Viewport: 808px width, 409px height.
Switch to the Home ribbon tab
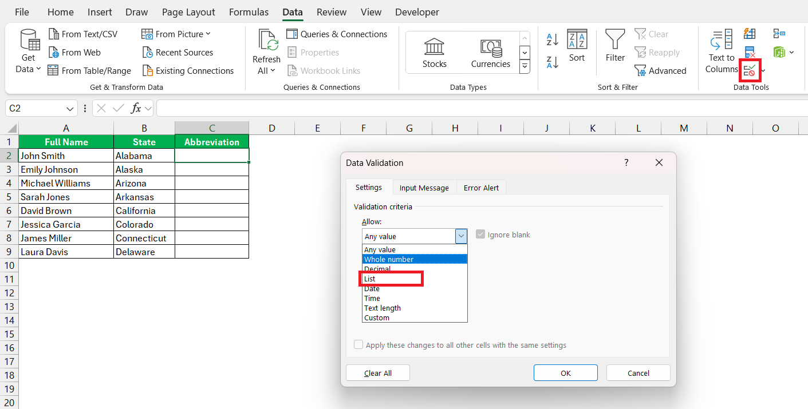pyautogui.click(x=61, y=12)
